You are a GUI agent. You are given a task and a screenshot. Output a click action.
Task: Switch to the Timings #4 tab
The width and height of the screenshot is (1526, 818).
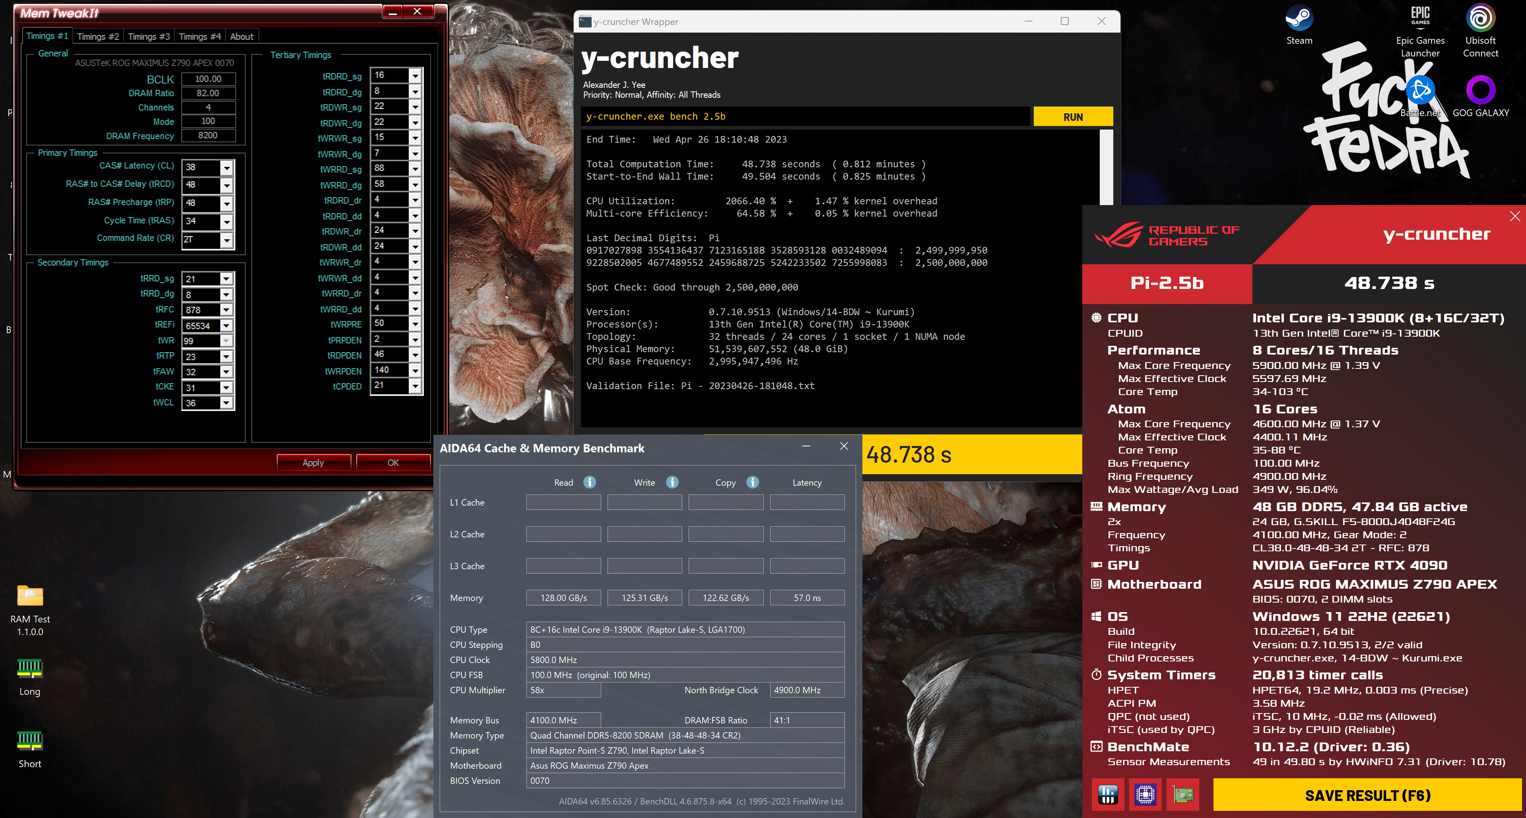(200, 37)
